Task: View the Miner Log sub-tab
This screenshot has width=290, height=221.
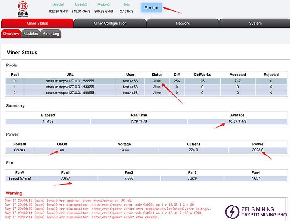Action: pyautogui.click(x=51, y=34)
